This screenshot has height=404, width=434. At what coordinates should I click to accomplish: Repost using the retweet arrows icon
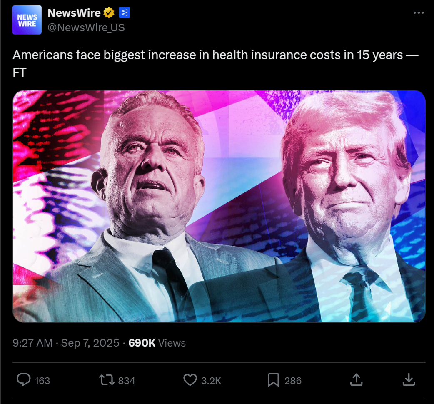tap(107, 380)
